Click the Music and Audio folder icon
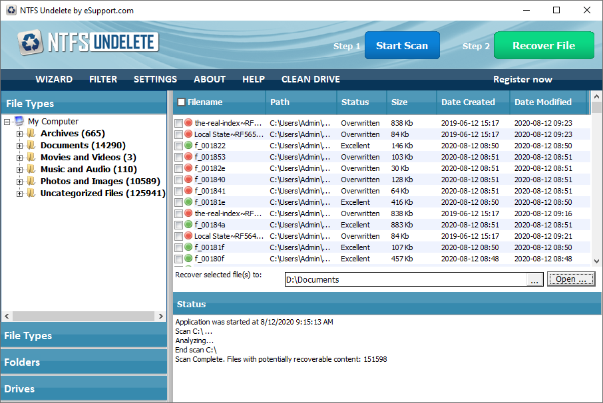The image size is (603, 403). (x=31, y=169)
